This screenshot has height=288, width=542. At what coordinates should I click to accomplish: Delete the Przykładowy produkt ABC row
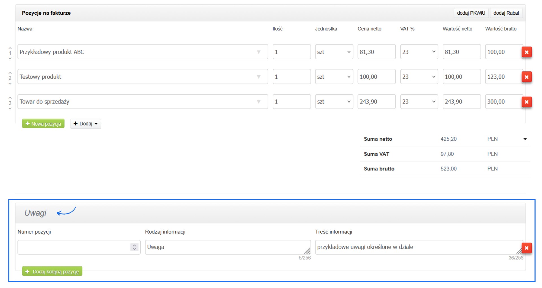526,52
